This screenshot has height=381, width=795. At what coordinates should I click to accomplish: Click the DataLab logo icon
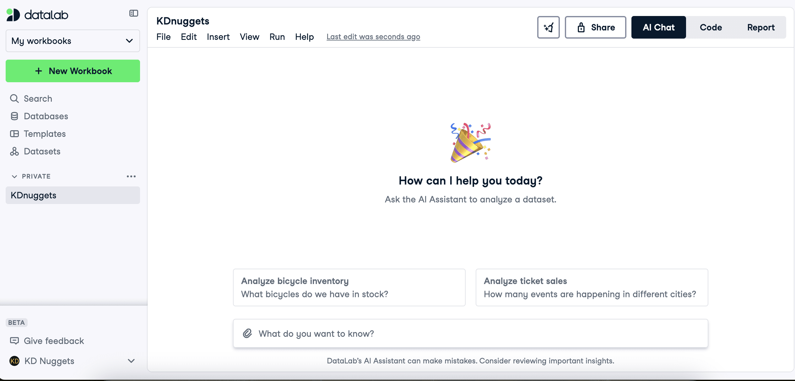coord(13,14)
